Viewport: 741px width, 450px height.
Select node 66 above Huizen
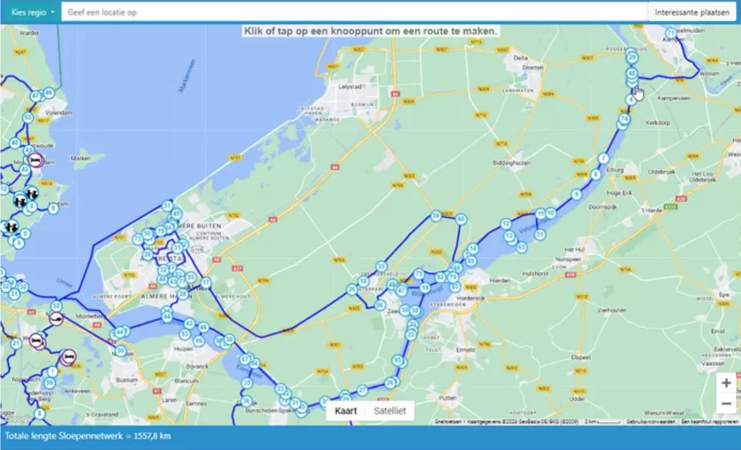[x=199, y=341]
